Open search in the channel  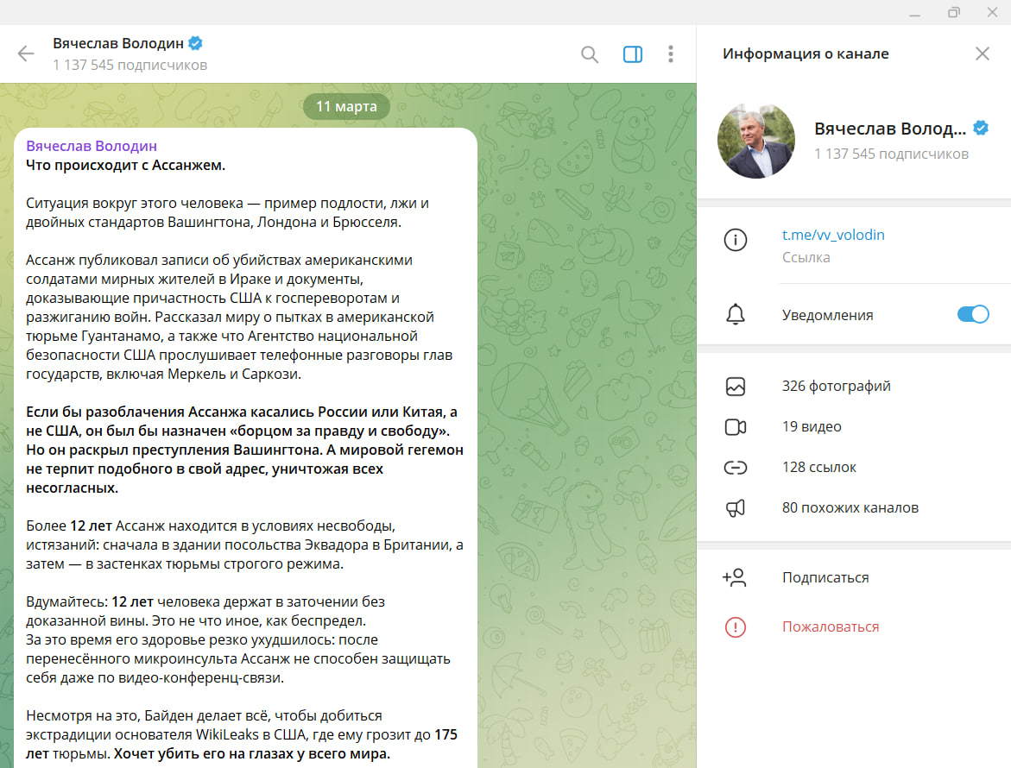(590, 54)
